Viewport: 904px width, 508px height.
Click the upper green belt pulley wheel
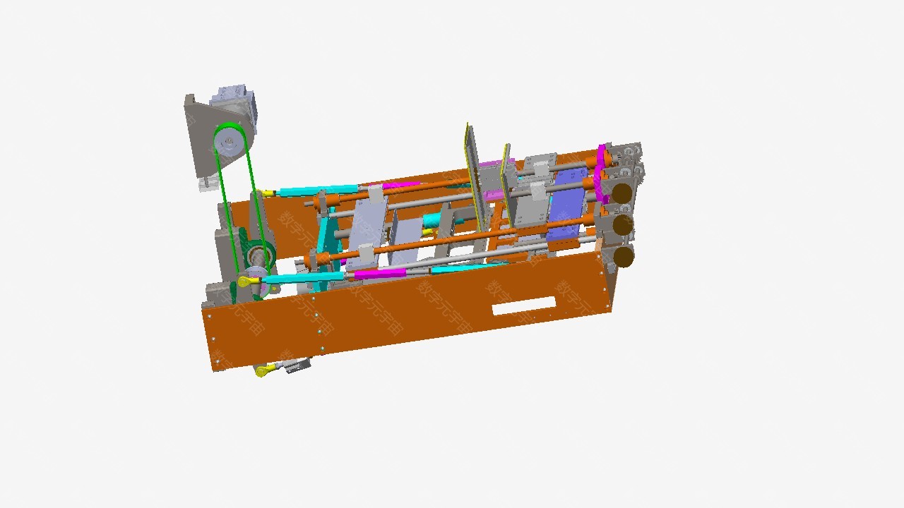(x=228, y=144)
